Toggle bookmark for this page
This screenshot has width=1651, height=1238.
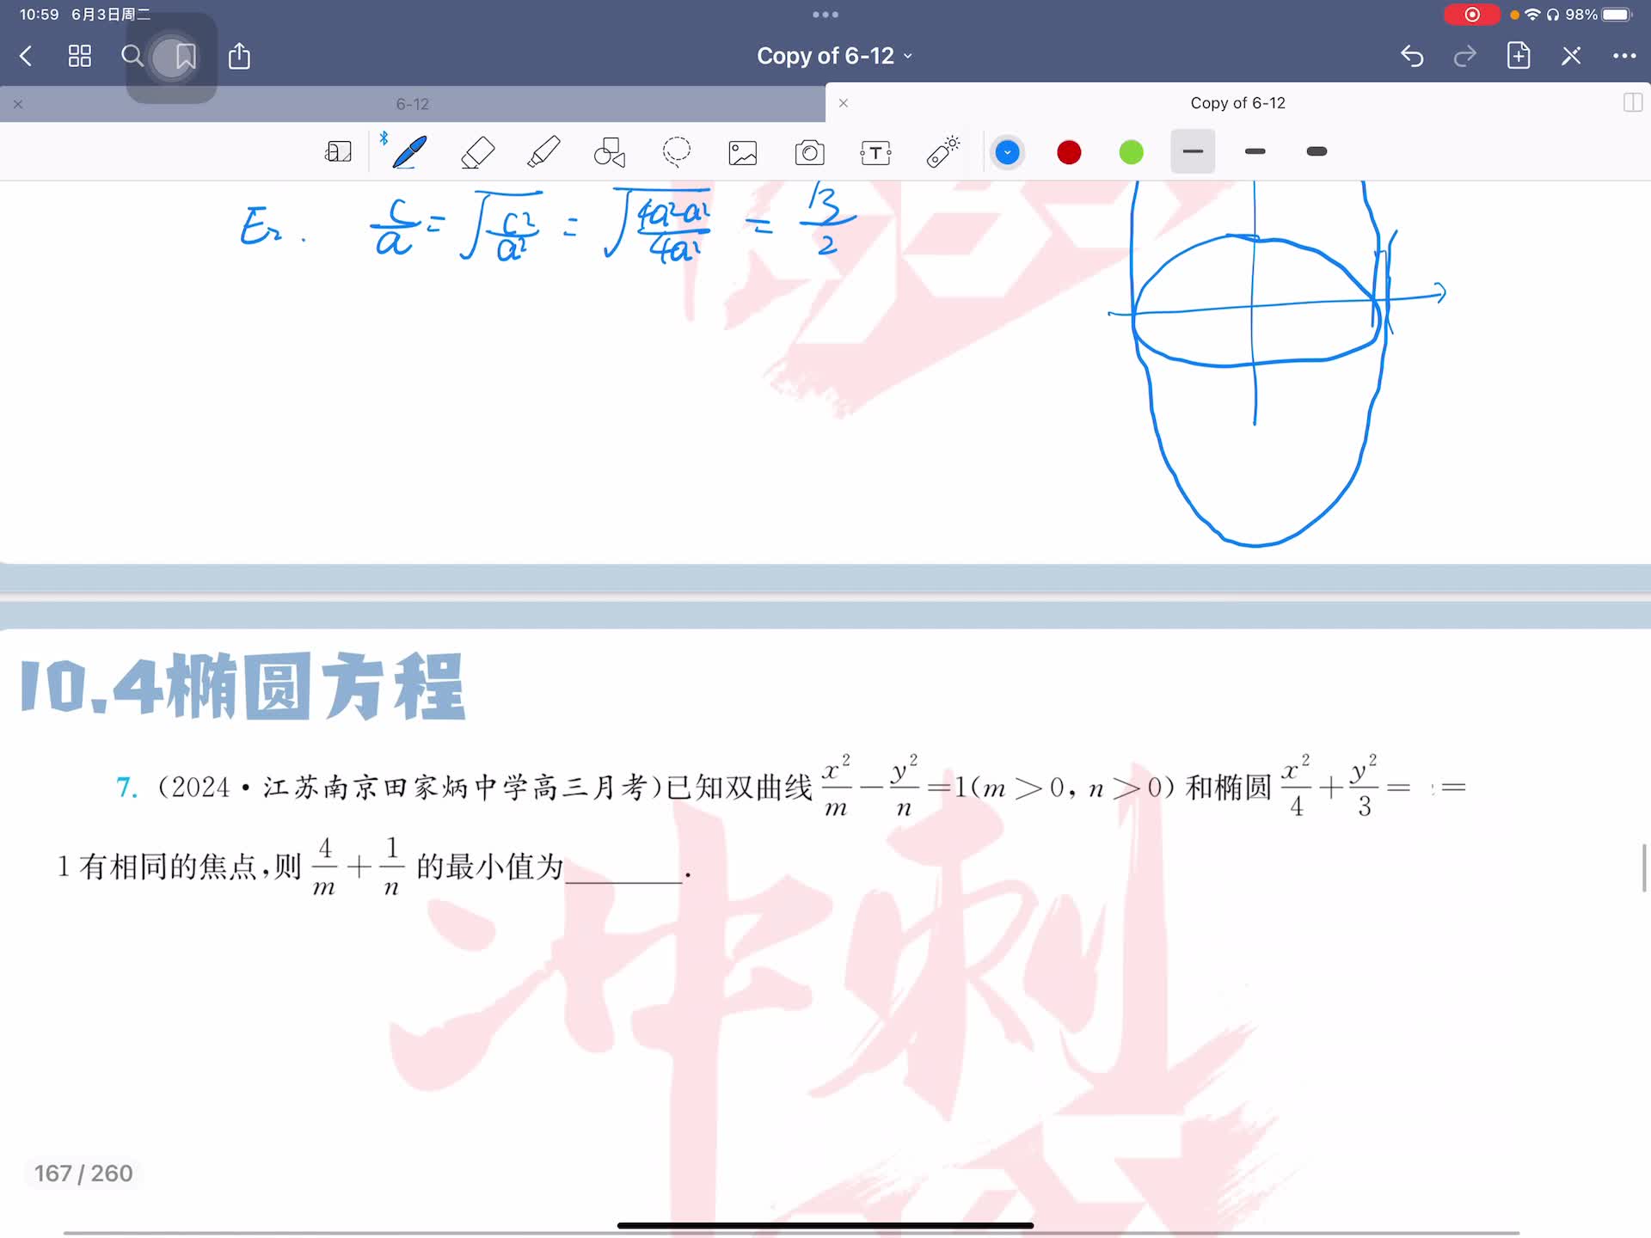[185, 57]
